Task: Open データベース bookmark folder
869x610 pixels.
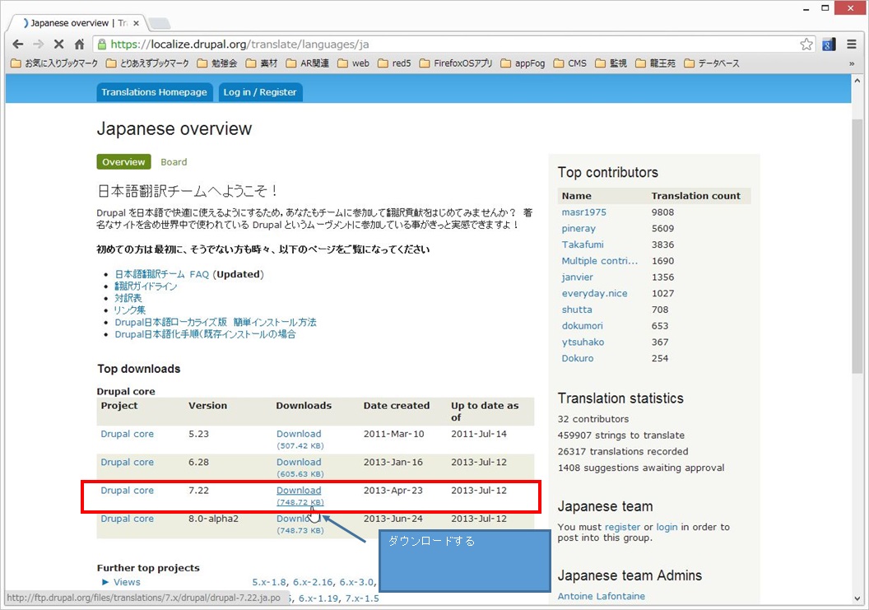Action: (x=712, y=63)
